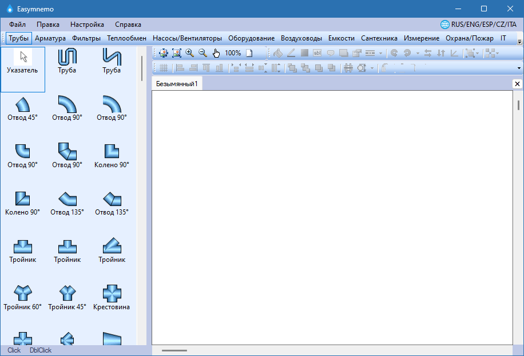Image resolution: width=524 pixels, height=356 pixels.
Task: Close the Безымянный1 document with X
Action: click(x=517, y=84)
